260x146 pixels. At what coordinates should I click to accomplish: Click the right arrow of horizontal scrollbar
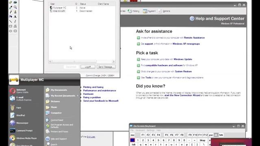click(x=114, y=61)
